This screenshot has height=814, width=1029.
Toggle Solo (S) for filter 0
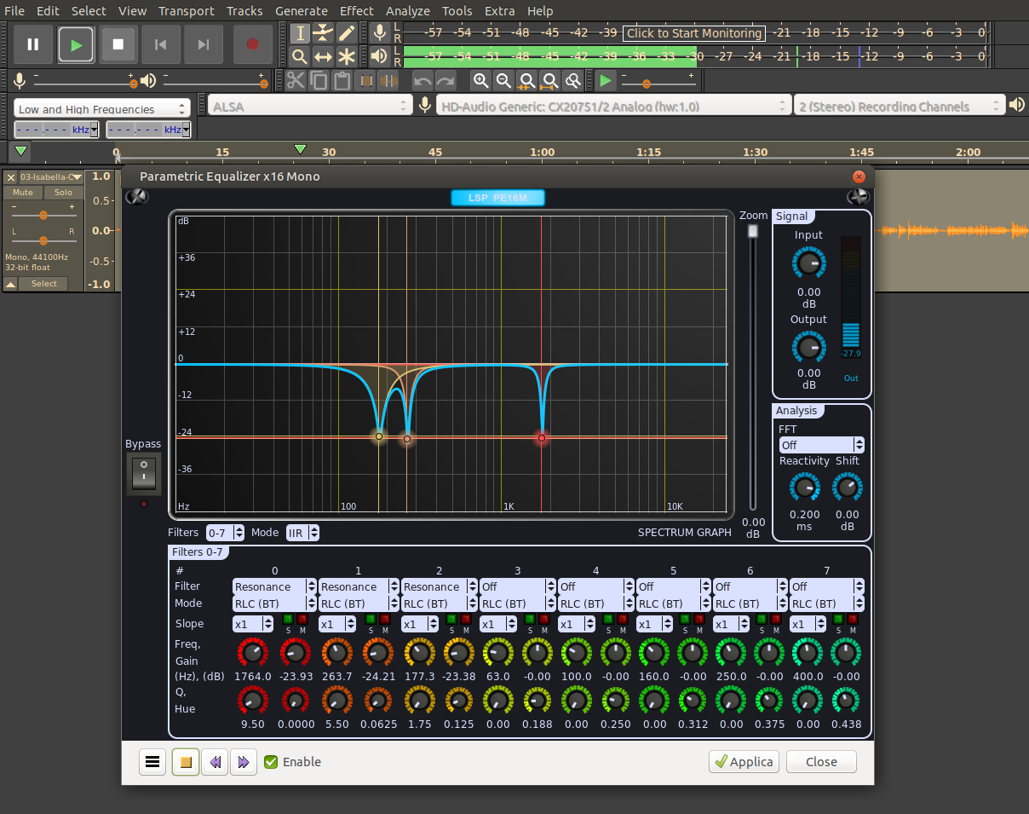tap(287, 620)
